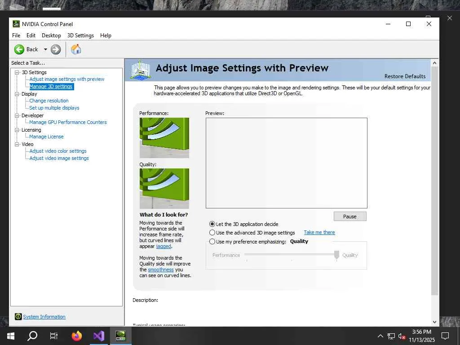Select Manage 3D settings task

click(51, 87)
